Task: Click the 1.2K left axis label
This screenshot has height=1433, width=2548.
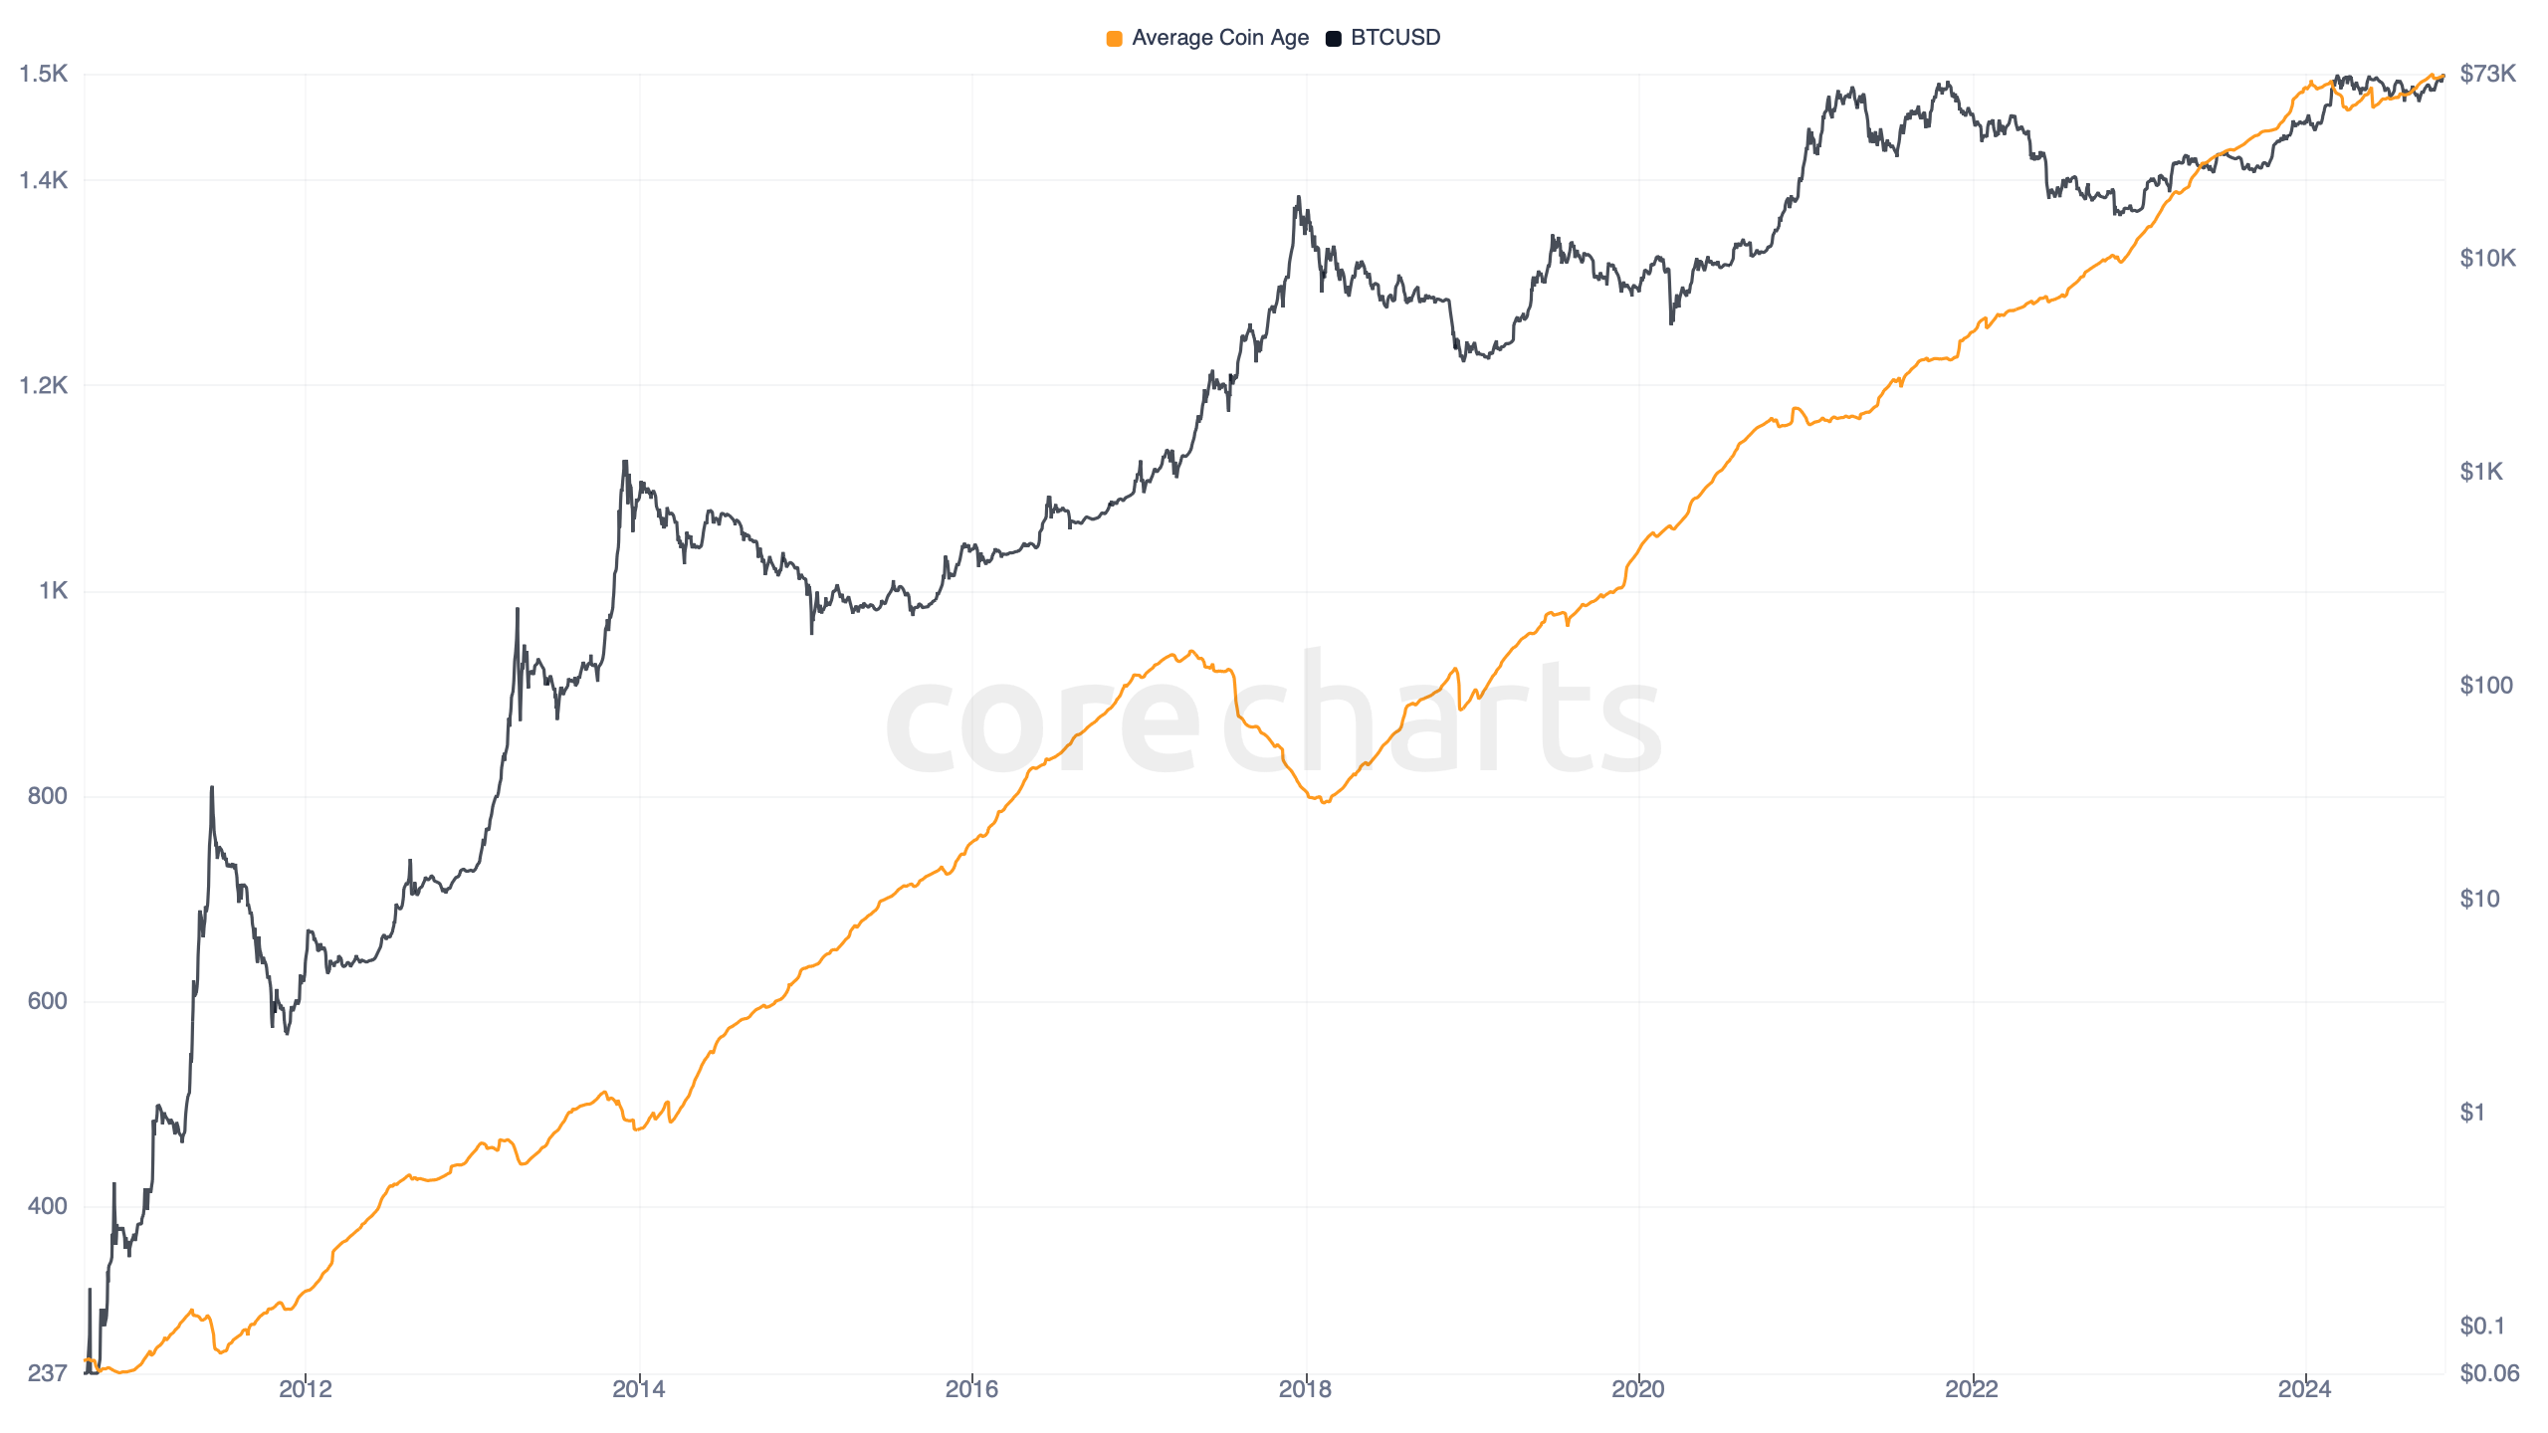Action: tap(44, 385)
